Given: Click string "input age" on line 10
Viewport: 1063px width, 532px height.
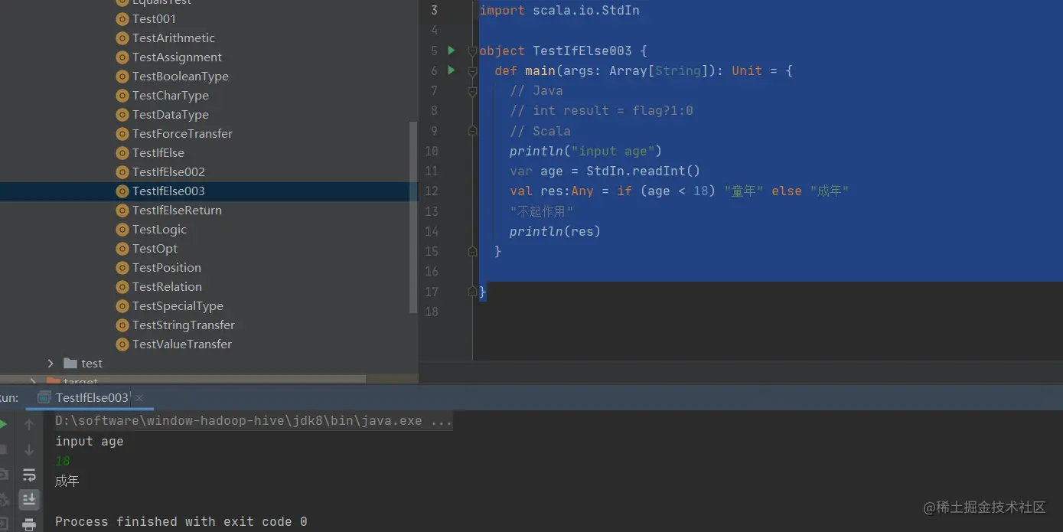Looking at the screenshot, I should pos(613,151).
